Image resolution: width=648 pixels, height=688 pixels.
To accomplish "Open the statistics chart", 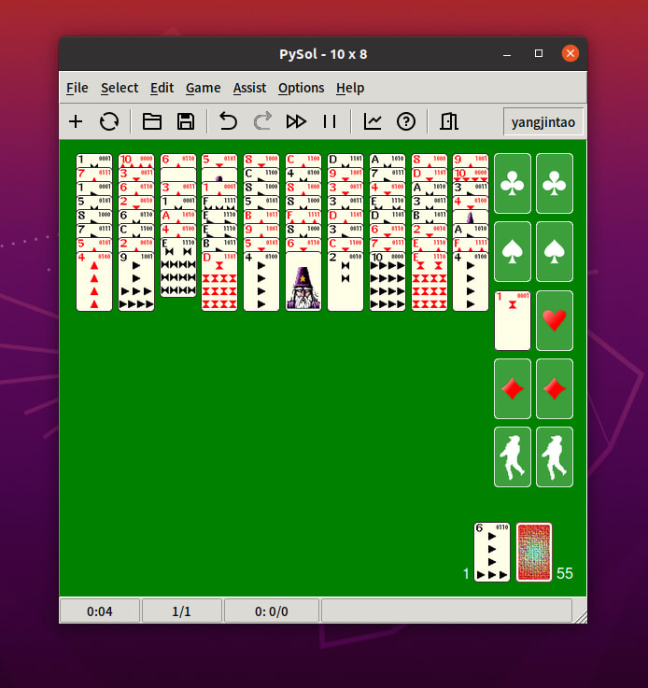I will [x=373, y=121].
